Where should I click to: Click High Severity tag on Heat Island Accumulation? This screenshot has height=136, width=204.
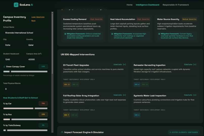pyautogui.click(x=143, y=19)
